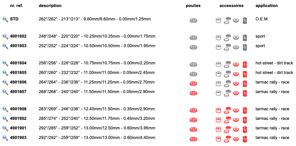Select the pulley icon in STD row
The width and height of the screenshot is (296, 146).
pyautogui.click(x=193, y=20)
